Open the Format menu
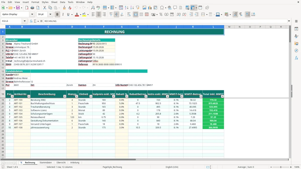 pos(35,2)
